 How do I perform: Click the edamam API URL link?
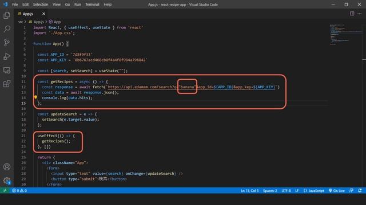coord(191,87)
